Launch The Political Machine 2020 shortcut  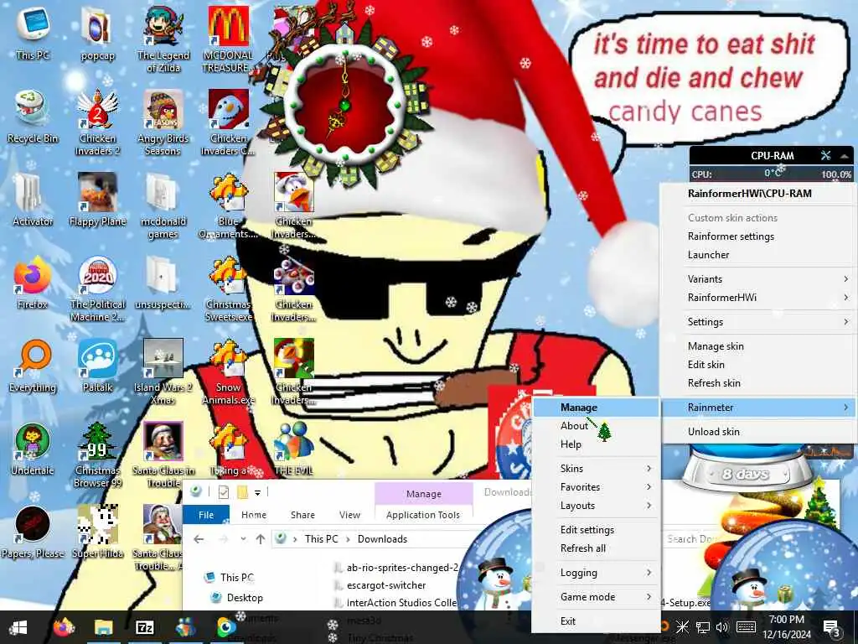(x=97, y=288)
